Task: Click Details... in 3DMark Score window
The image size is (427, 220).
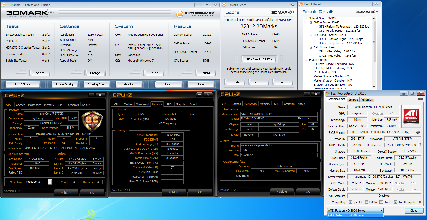Action: click(x=236, y=82)
